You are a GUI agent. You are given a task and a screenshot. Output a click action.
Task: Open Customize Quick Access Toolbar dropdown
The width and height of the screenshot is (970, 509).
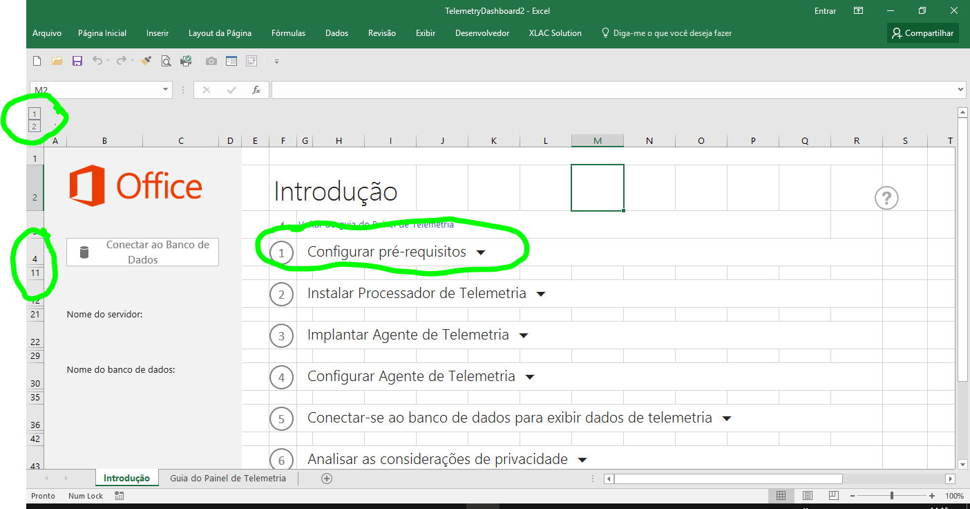click(276, 62)
